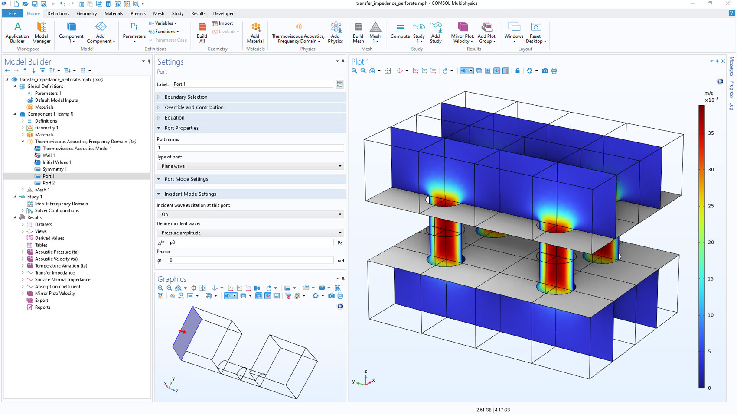Open the Type of port dropdown
Viewport: 737px width, 414px height.
[250, 166]
